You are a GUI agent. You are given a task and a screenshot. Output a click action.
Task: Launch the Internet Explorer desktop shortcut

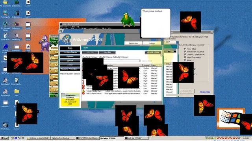click(x=6, y=48)
